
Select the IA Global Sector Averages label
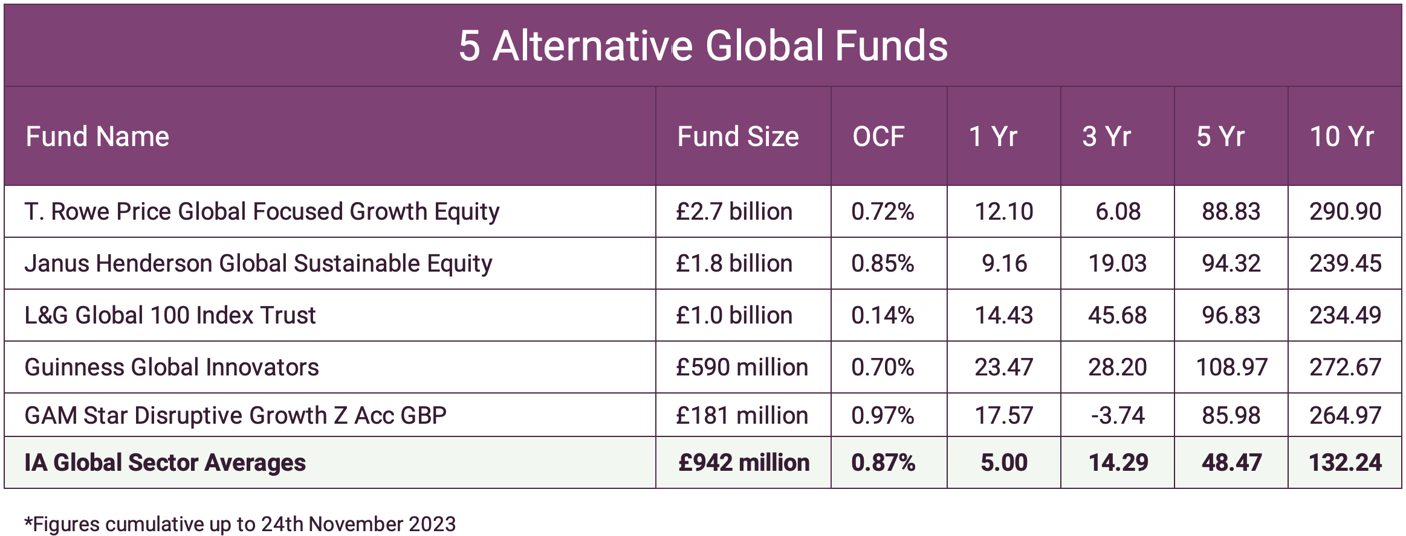pos(165,463)
